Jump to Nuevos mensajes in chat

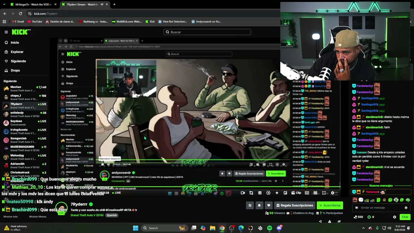coord(381,186)
